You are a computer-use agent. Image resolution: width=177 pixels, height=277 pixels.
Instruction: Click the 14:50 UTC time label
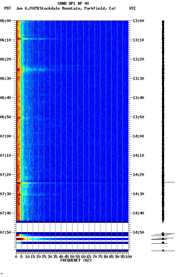pyautogui.click(x=139, y=232)
